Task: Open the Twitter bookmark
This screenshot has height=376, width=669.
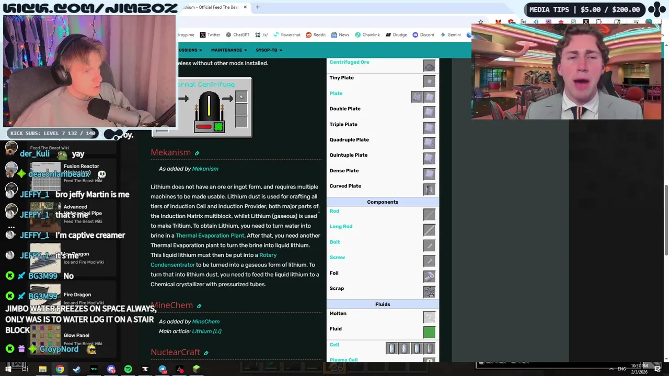Action: point(210,35)
